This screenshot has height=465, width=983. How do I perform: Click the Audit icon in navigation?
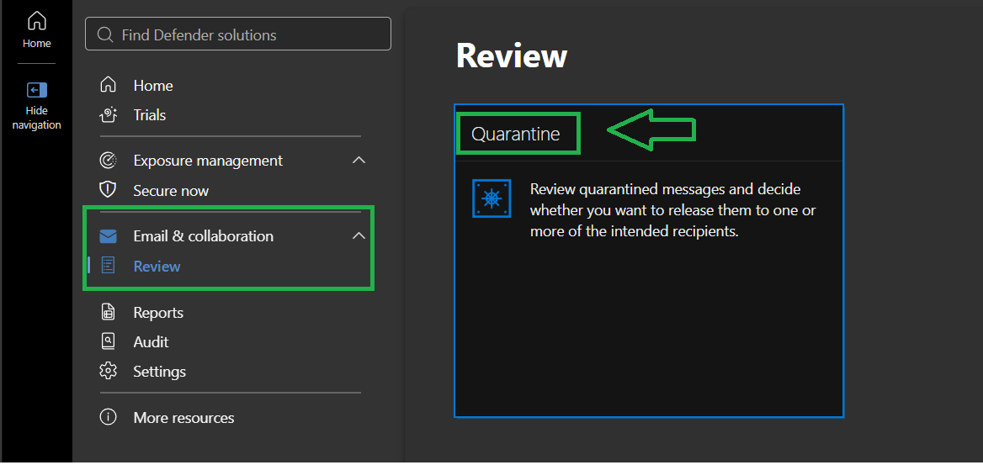tap(109, 341)
